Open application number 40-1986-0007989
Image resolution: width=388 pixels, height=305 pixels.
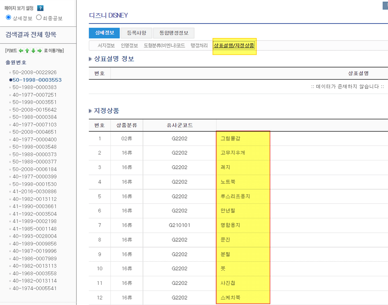tap(34, 259)
